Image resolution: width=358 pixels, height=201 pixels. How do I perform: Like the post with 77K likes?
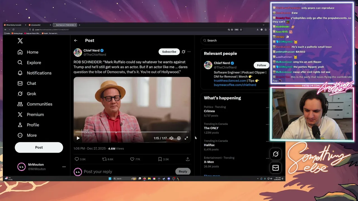click(132, 159)
